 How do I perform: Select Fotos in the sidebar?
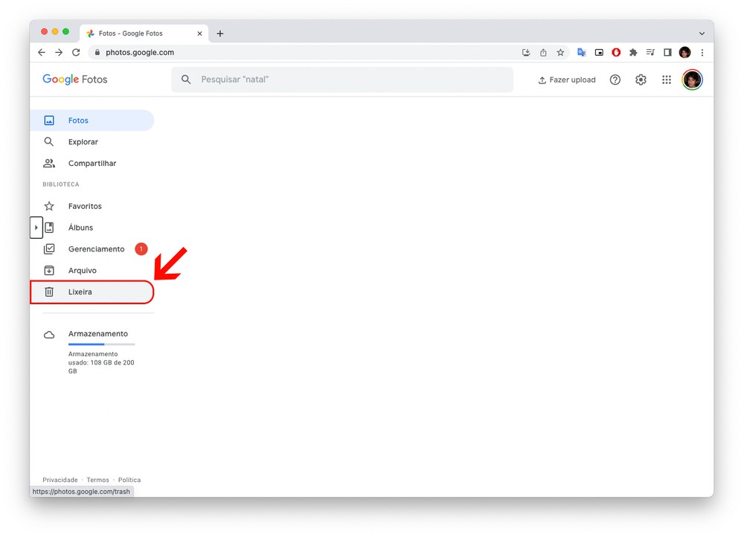tap(92, 120)
